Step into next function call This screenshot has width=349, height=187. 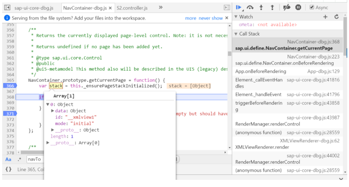point(261,8)
